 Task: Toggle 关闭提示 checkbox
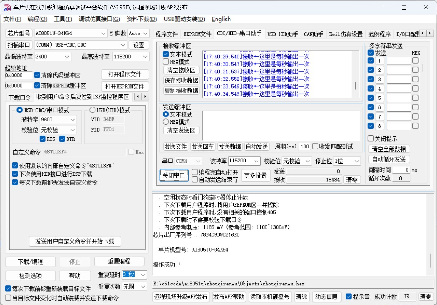(371, 139)
